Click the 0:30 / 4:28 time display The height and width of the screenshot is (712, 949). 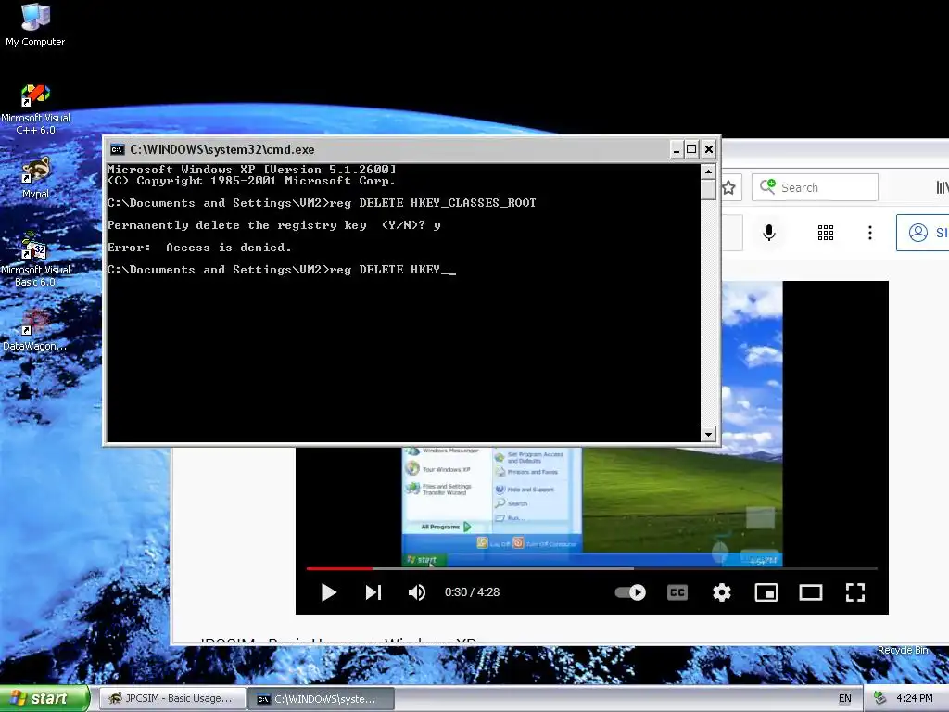(472, 592)
